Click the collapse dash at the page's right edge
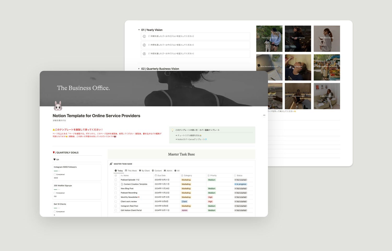The image size is (392, 251). [264, 115]
